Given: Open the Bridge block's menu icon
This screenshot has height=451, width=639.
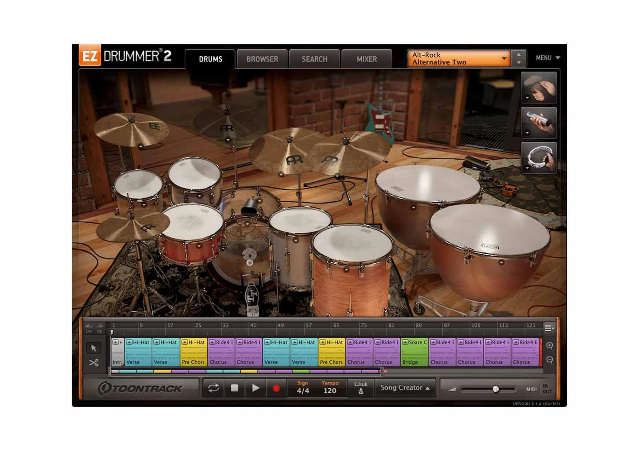Looking at the screenshot, I should click(405, 342).
